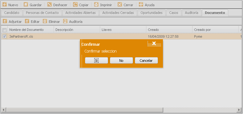243x114 pixels.
Task: Open the Auditoría tab
Action: coord(191,13)
